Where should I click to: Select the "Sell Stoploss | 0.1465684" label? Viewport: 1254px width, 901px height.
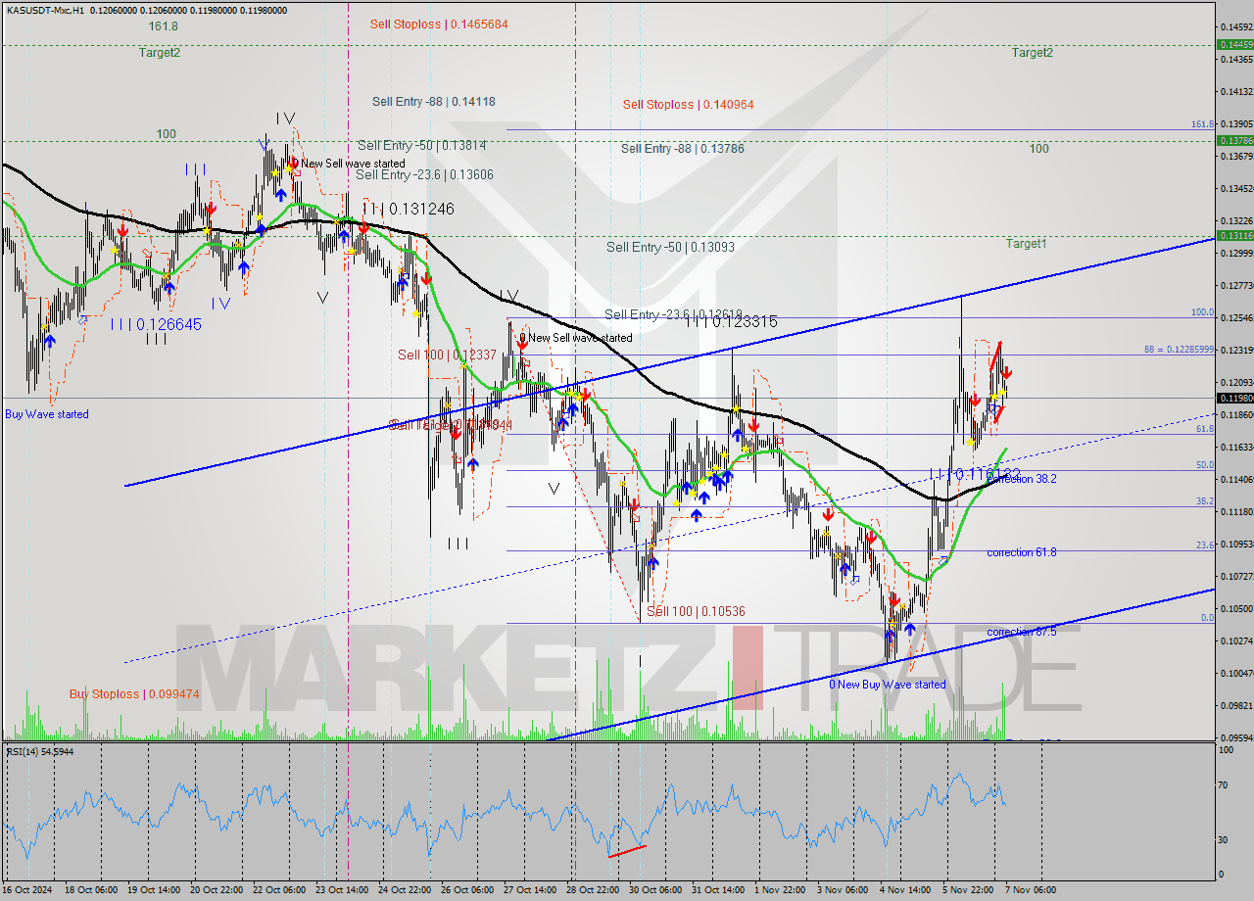coord(439,24)
